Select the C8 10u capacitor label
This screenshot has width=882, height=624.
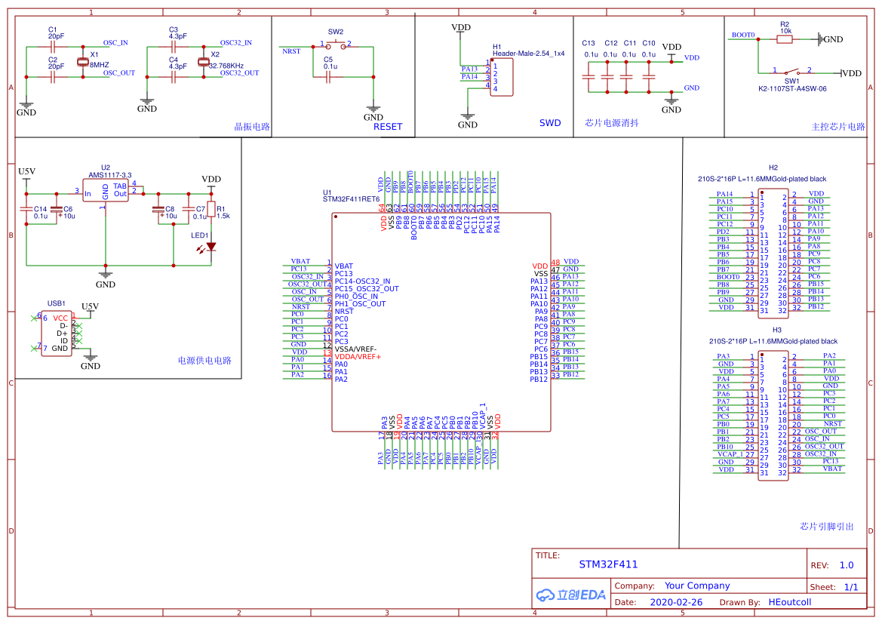tap(170, 212)
